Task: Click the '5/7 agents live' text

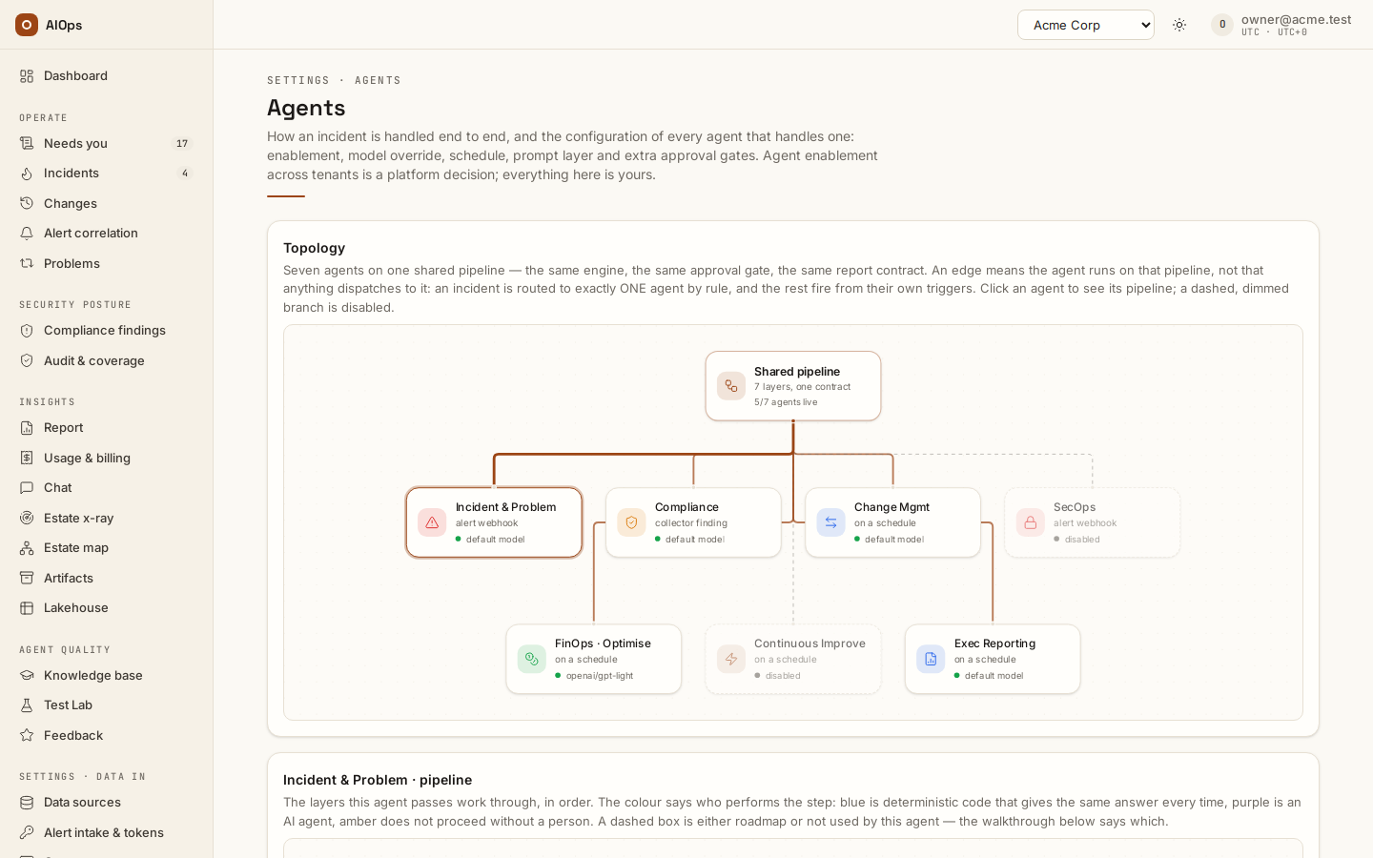Action: [x=786, y=402]
